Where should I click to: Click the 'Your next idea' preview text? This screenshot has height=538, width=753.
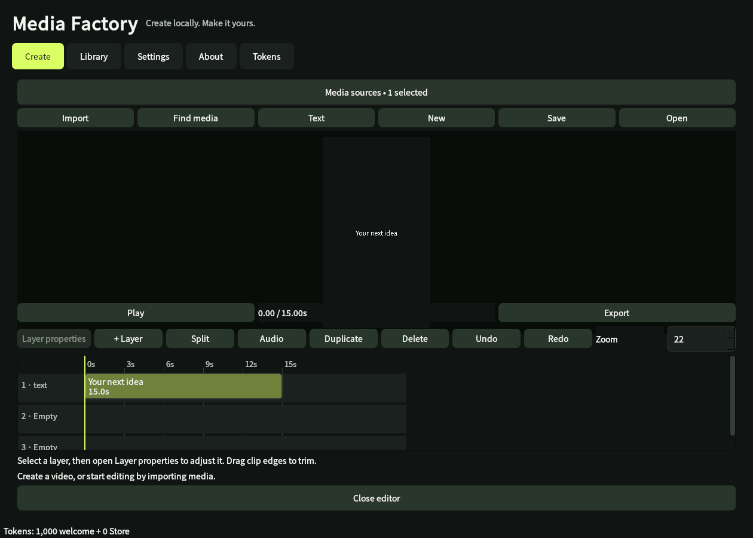point(376,233)
